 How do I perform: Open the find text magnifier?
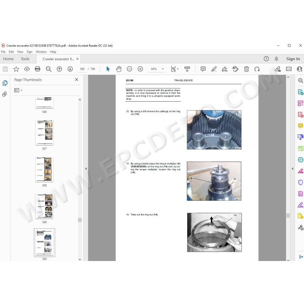[49, 69]
